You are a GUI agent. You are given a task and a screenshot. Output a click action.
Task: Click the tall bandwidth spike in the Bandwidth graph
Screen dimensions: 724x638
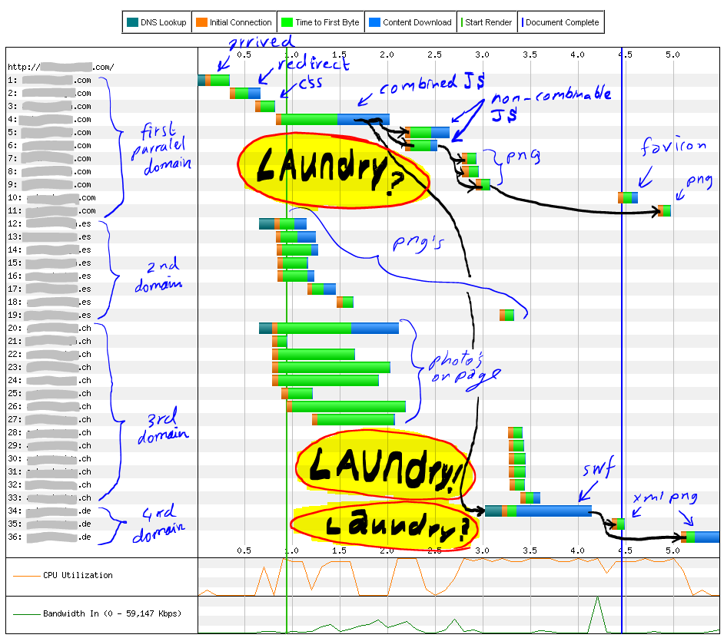click(x=597, y=614)
